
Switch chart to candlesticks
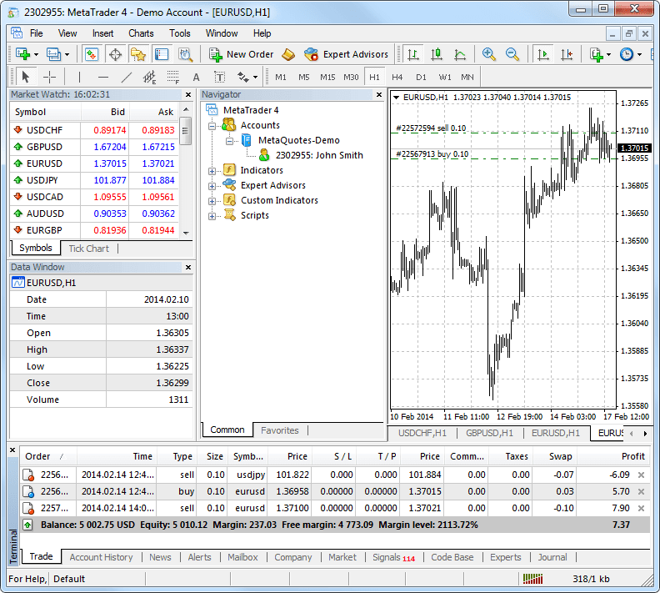[x=437, y=54]
